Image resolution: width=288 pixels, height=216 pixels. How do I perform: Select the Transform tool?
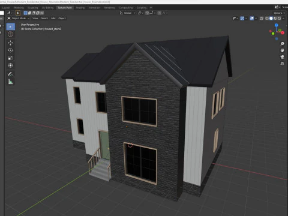[10, 65]
